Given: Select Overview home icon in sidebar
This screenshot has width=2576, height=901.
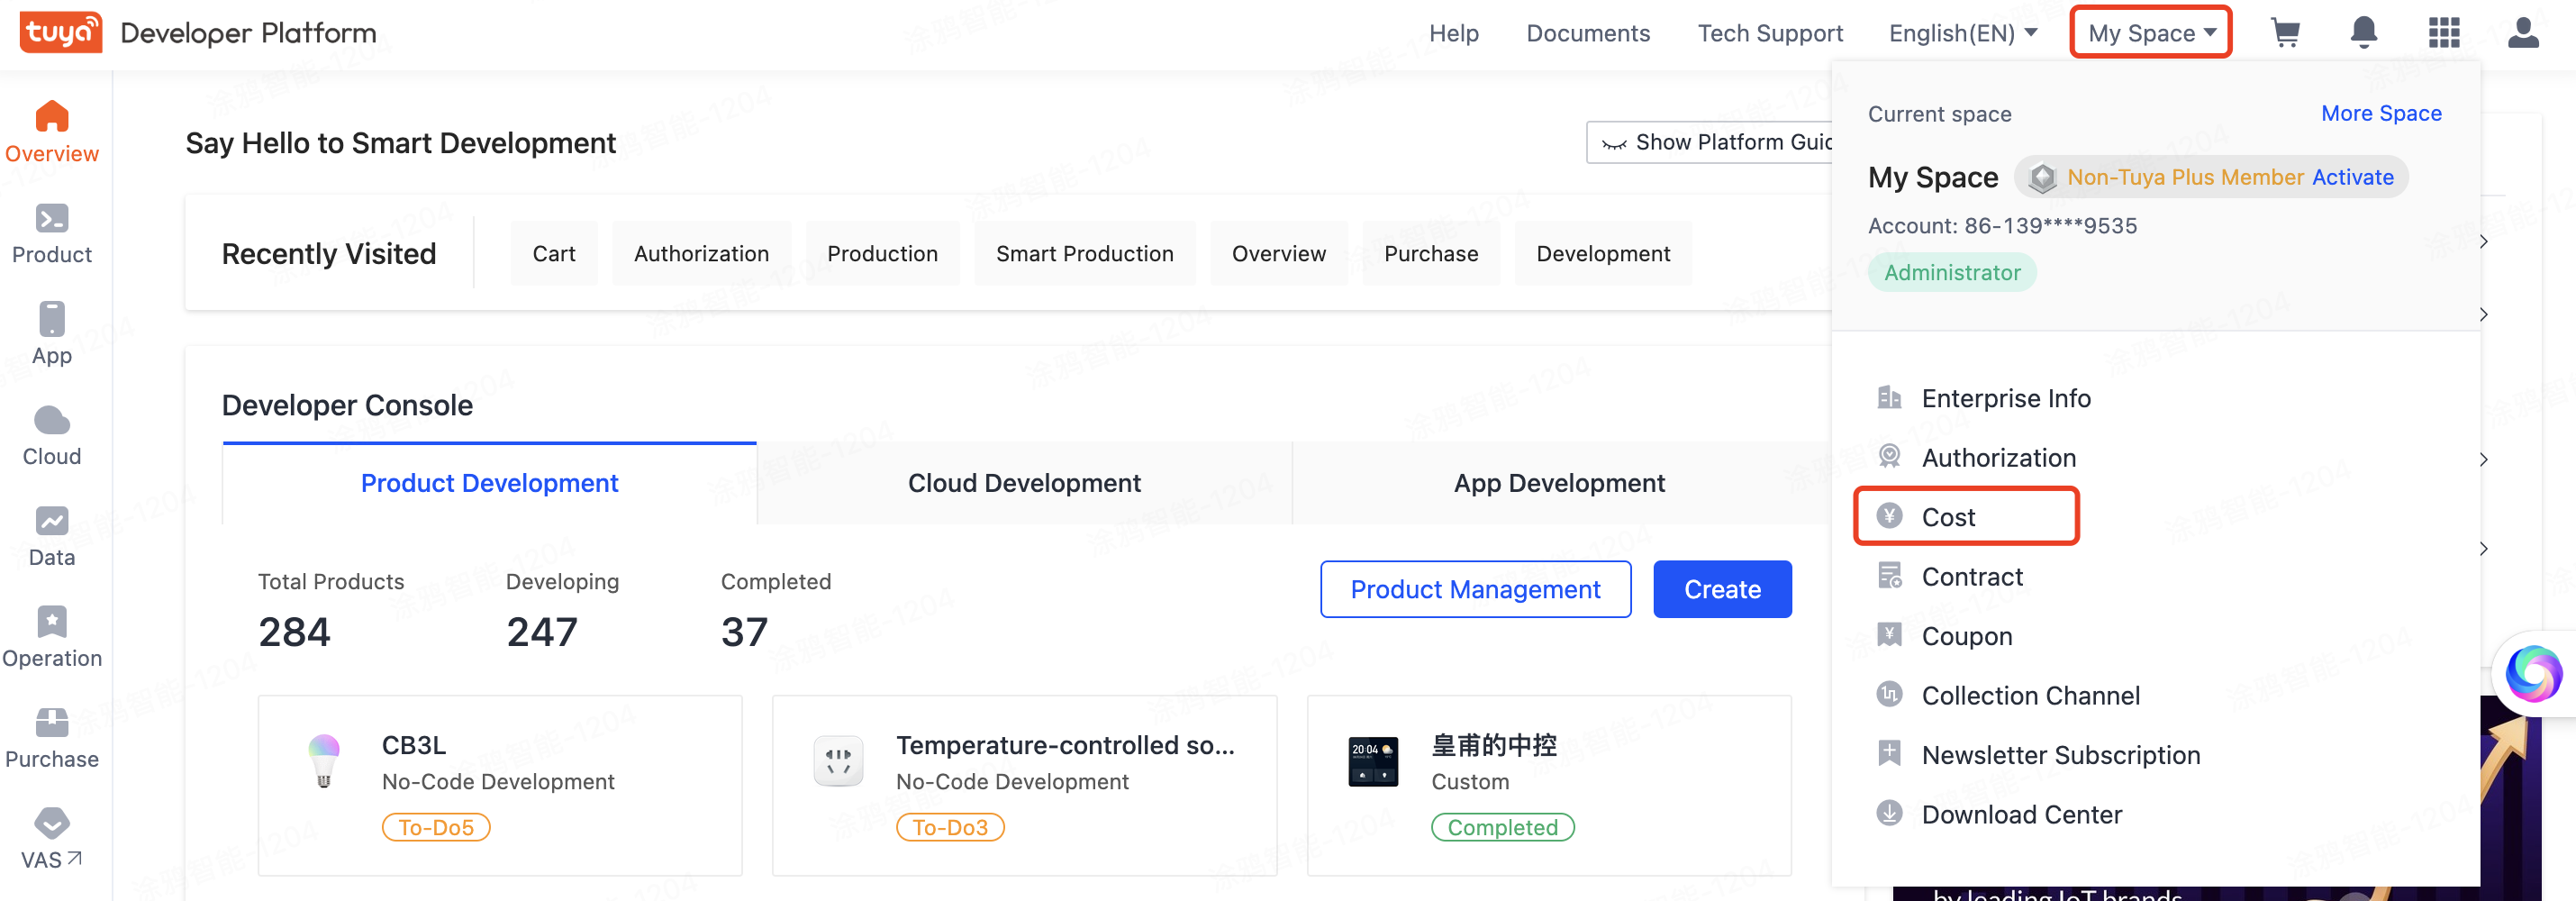Looking at the screenshot, I should [52, 116].
